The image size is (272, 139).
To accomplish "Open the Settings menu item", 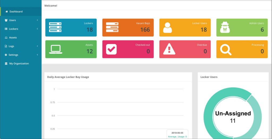I will pyautogui.click(x=21, y=55).
